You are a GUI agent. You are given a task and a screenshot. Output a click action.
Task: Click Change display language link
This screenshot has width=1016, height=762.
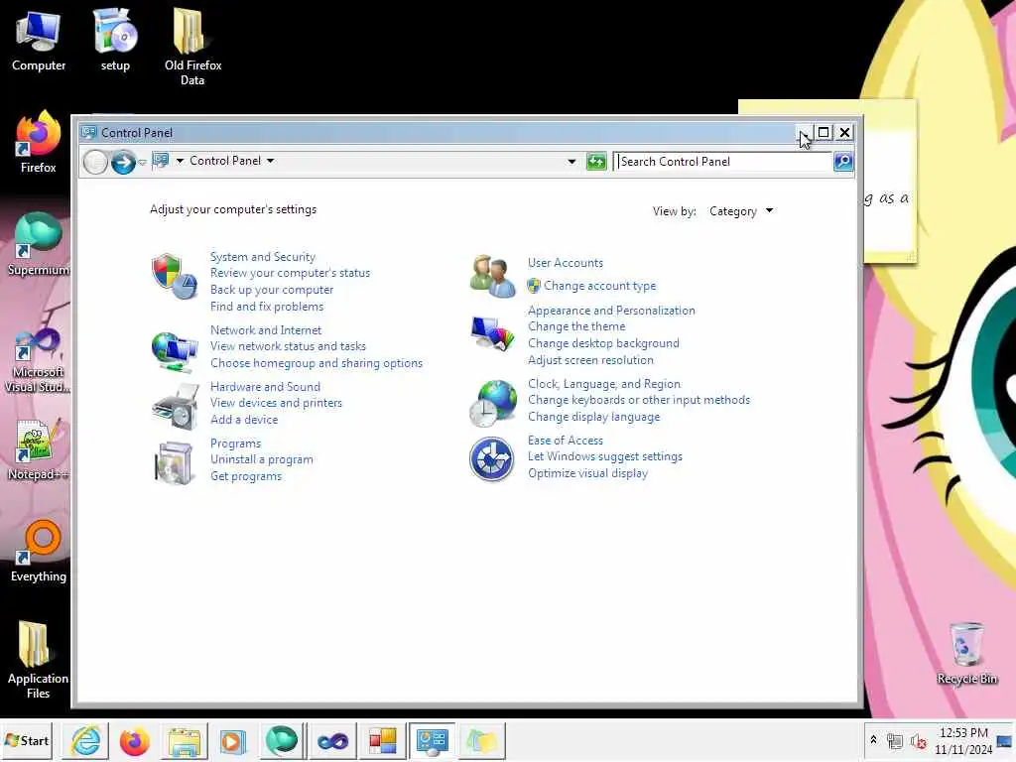point(593,417)
